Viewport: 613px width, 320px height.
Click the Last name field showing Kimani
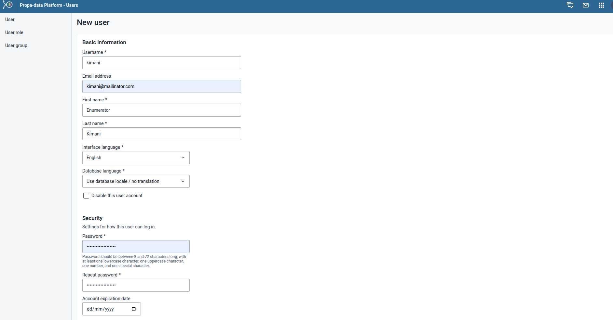161,134
